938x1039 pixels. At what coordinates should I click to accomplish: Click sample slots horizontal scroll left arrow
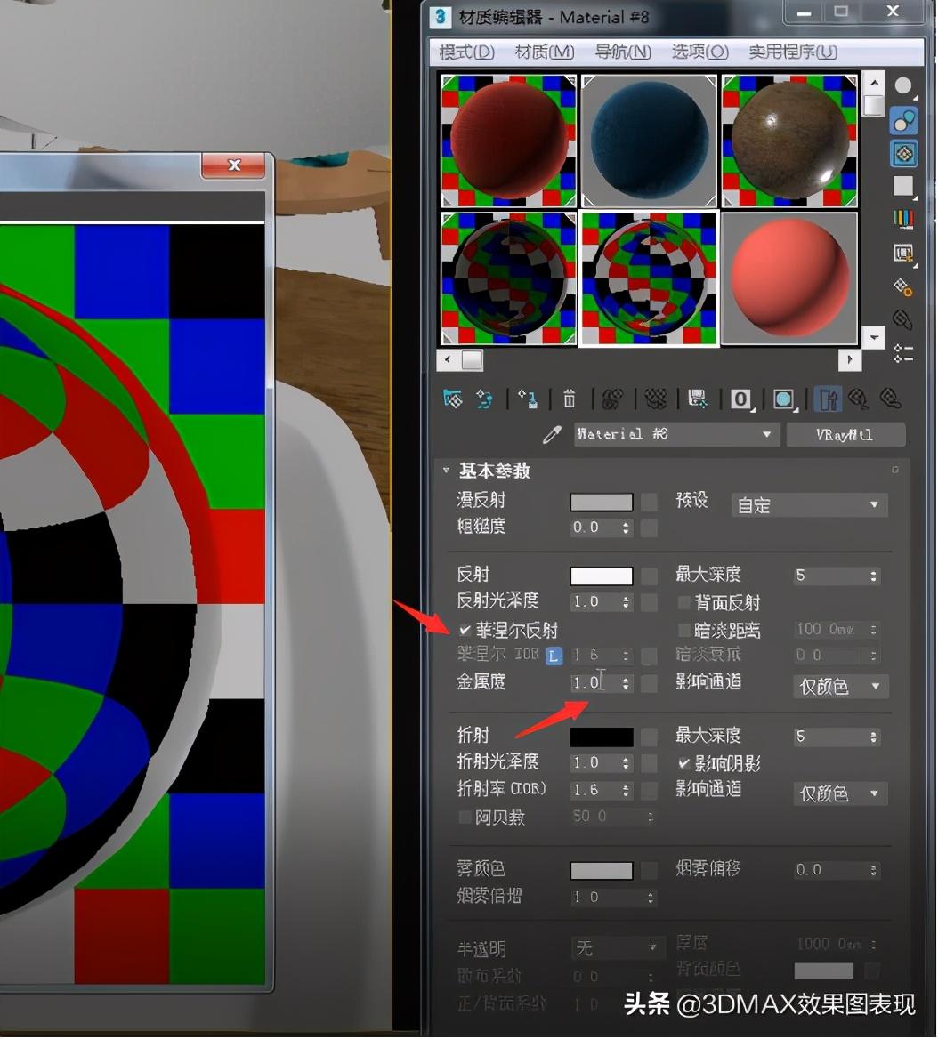coord(448,359)
